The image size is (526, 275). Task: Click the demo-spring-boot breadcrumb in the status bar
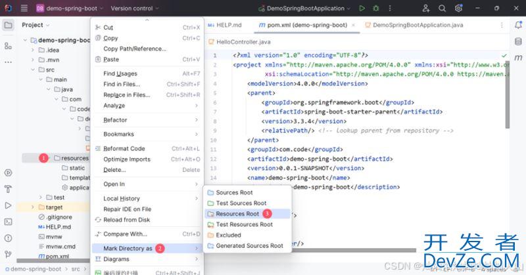click(x=34, y=269)
